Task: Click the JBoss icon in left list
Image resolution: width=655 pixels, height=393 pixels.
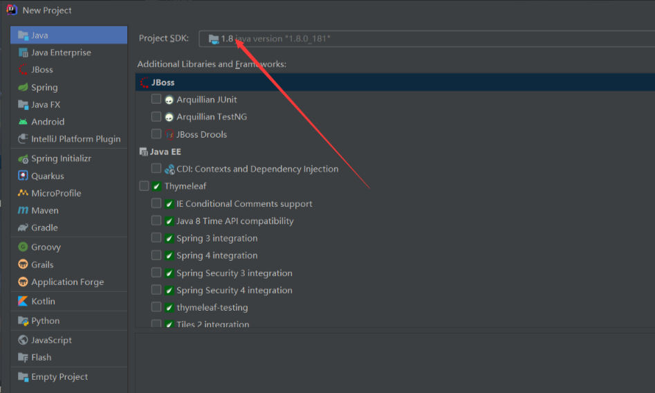Action: 23,70
